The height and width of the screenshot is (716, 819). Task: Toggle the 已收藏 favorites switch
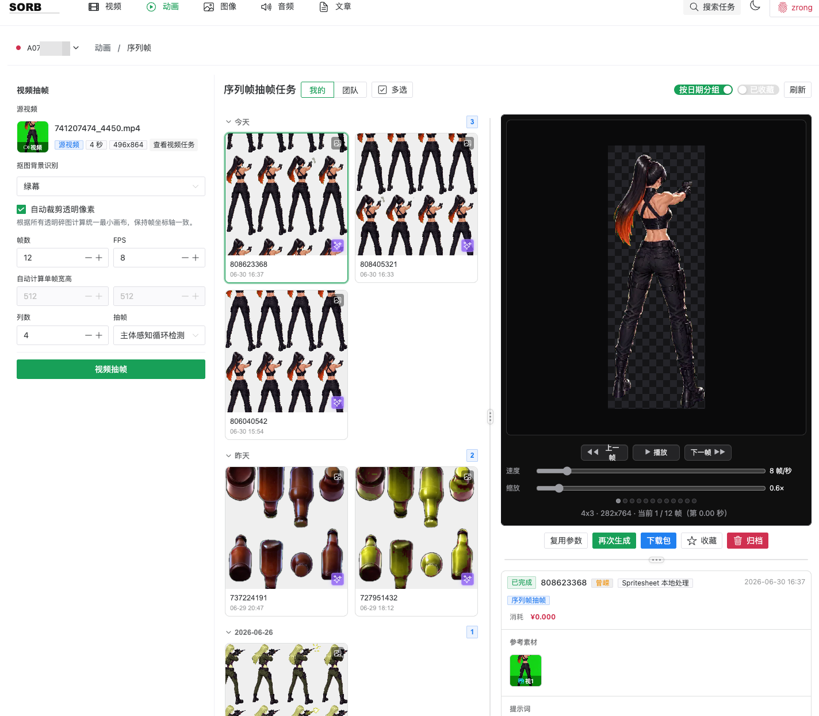(758, 90)
